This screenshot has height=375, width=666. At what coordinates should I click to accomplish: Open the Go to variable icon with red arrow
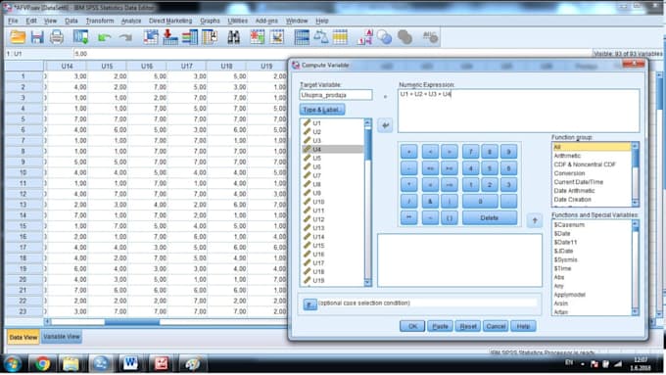tap(169, 37)
